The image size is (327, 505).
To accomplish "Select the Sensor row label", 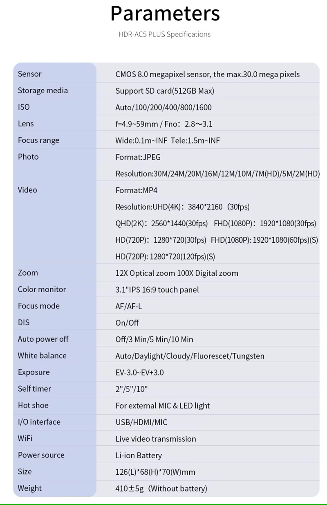I will (29, 74).
